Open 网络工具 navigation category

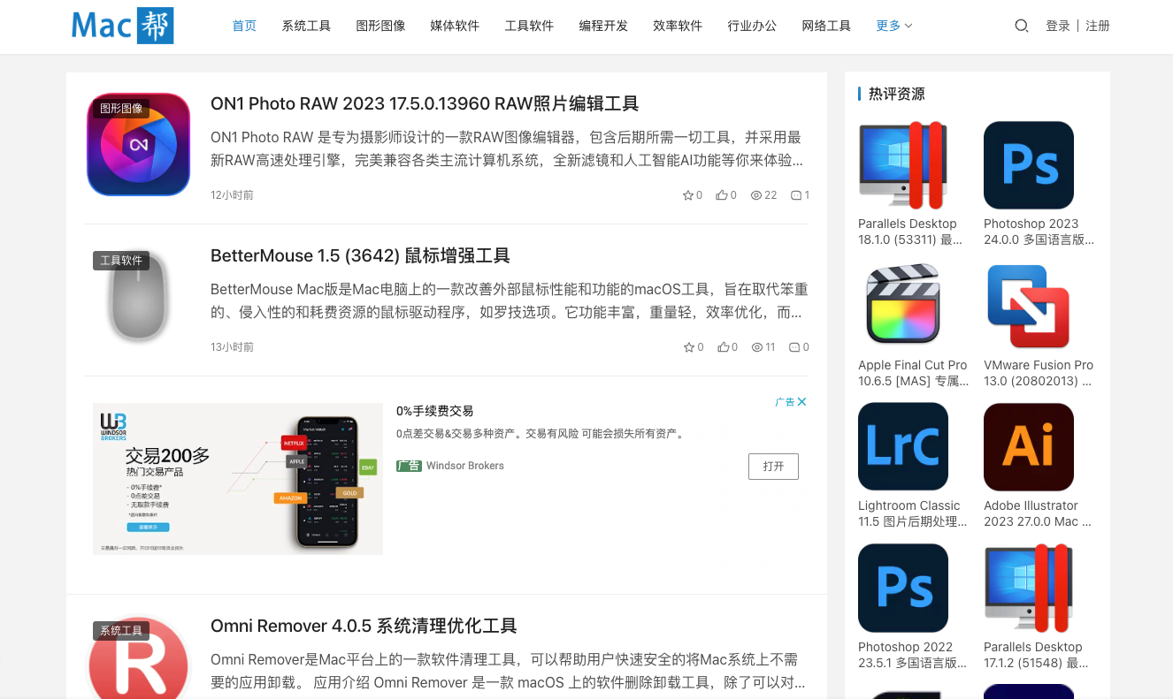point(826,26)
